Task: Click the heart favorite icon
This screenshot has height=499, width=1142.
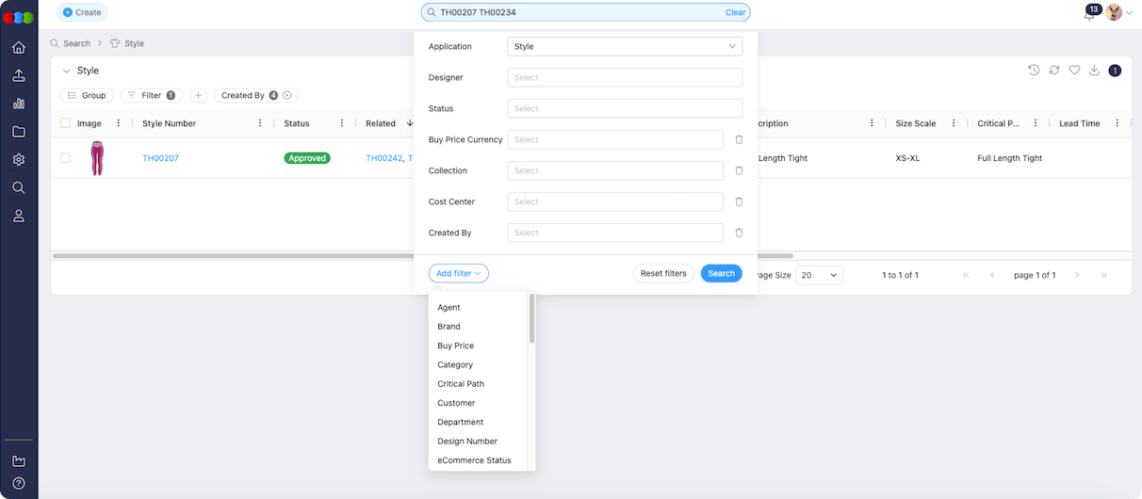Action: tap(1074, 71)
